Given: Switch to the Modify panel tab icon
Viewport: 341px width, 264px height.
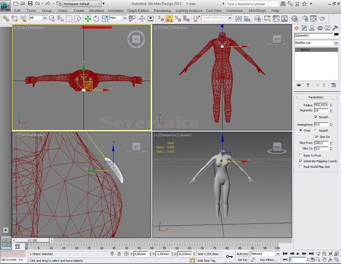Looking at the screenshot, I should point(303,28).
